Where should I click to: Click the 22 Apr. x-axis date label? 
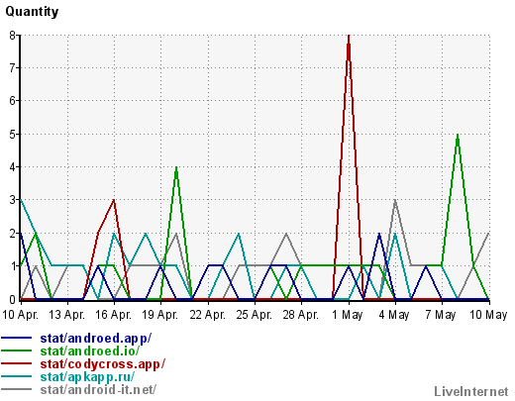coord(208,315)
